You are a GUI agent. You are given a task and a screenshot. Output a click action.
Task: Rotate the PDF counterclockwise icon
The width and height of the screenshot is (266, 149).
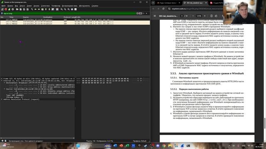pyautogui.click(x=216, y=16)
